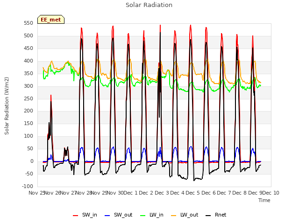299x224 pixels.
Task: Click the 300 y-axis tick label
Action: click(28, 86)
